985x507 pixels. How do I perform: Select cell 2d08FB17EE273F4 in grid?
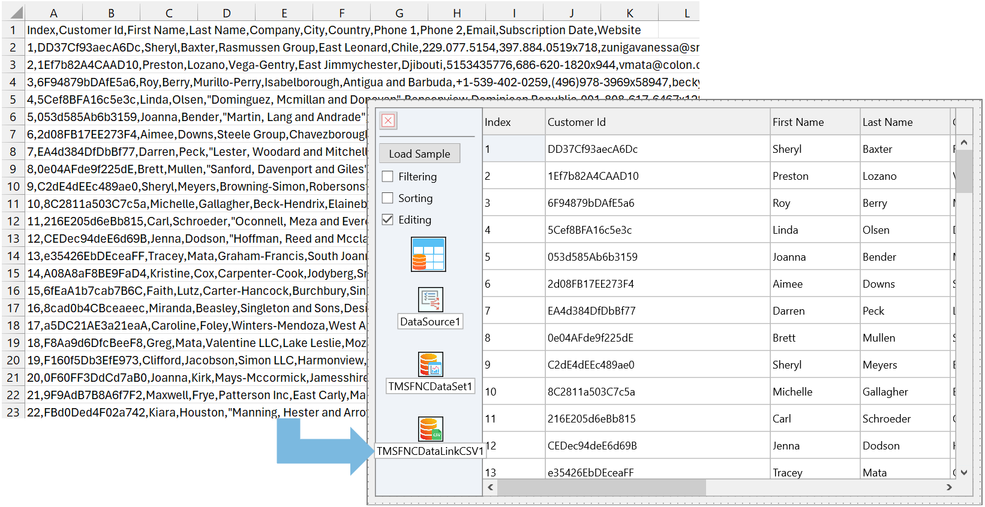657,283
